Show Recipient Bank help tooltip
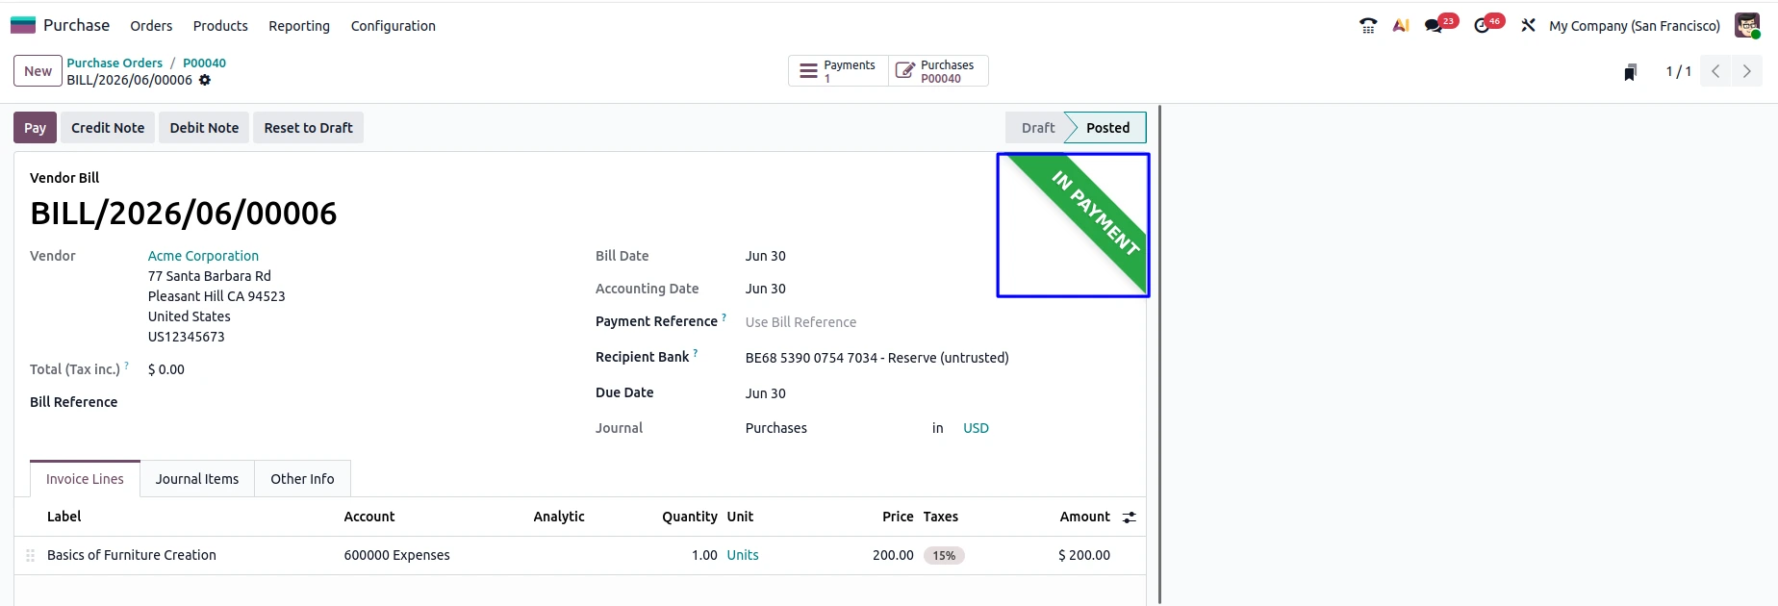 point(696,352)
